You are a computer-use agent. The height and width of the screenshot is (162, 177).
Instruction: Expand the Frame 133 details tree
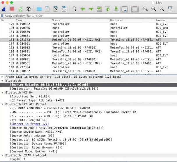point(3,77)
